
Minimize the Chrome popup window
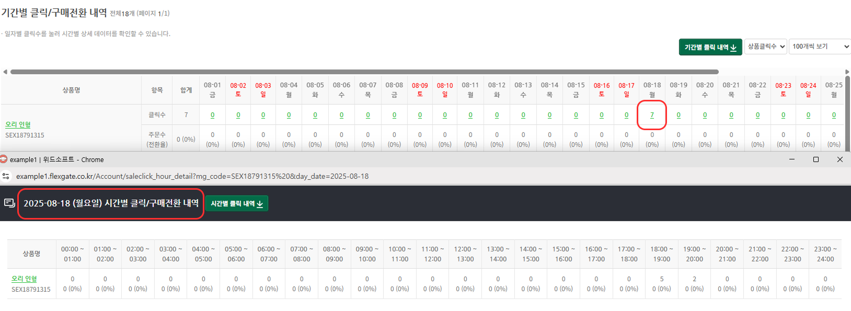click(x=792, y=159)
